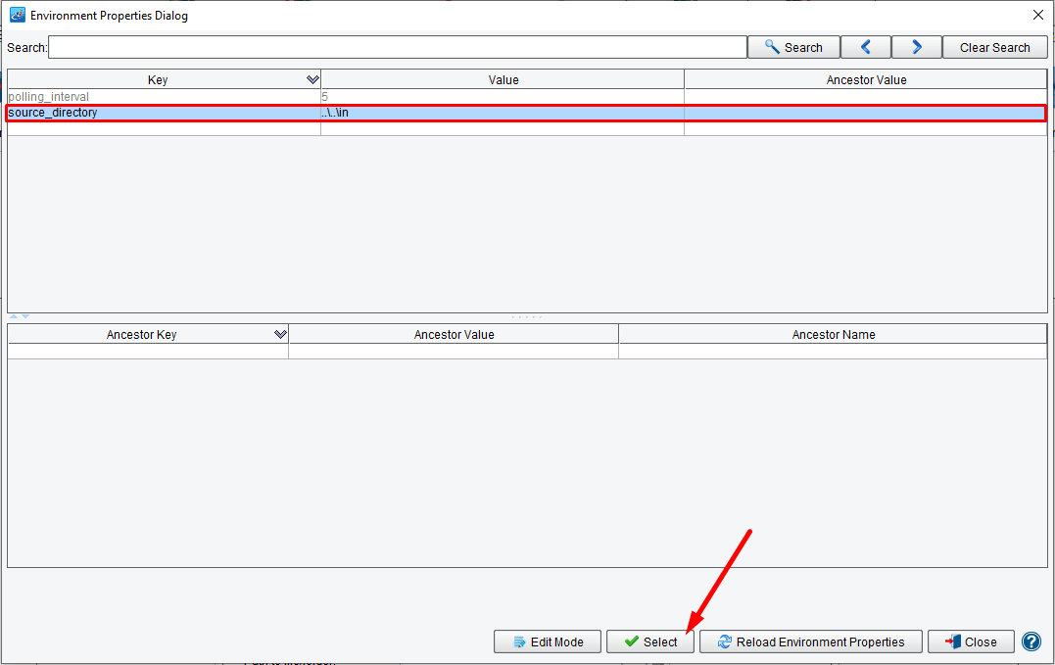Open Key column sort dropdown arrow
Image resolution: width=1055 pixels, height=665 pixels.
tap(312, 79)
